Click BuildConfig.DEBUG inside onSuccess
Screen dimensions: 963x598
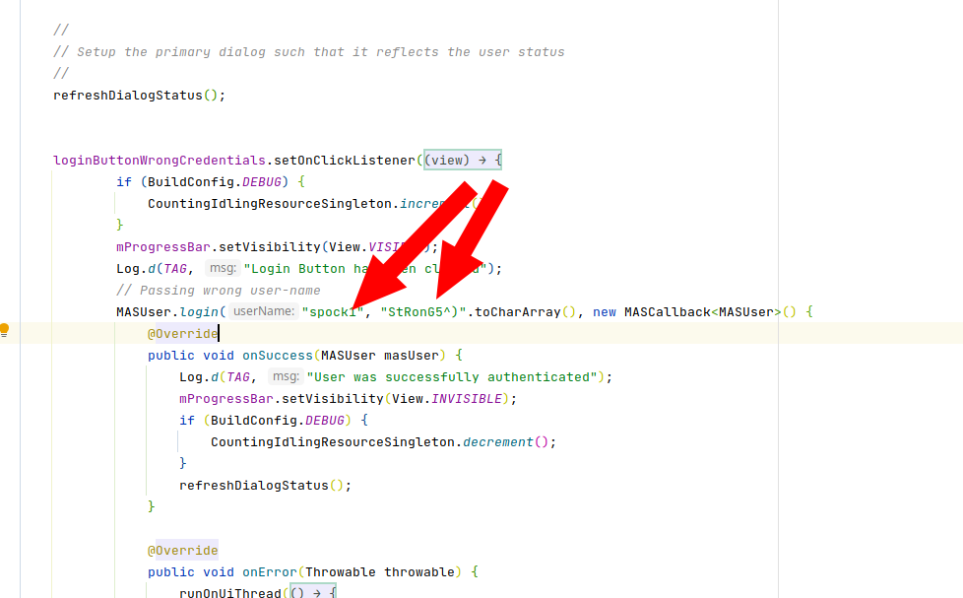coord(278,421)
